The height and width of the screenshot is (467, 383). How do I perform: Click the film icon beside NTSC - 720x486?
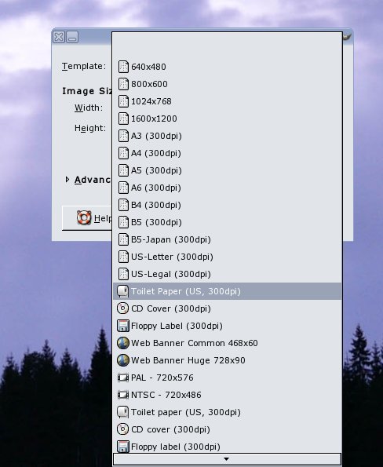(x=122, y=395)
